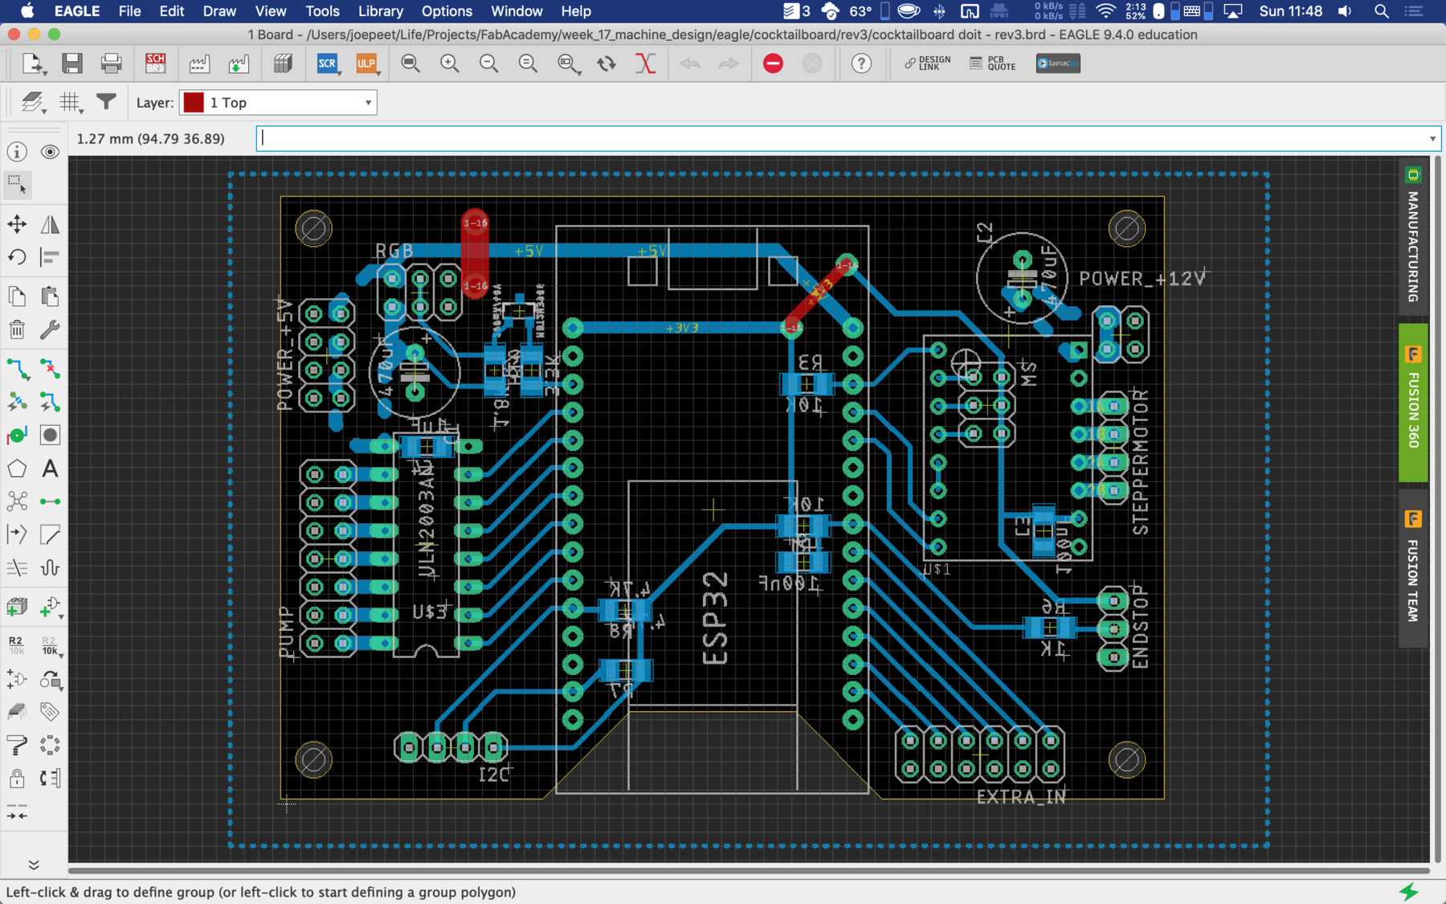Open the Help question mark icon
Screen dimensions: 1446x904
pos(861,63)
